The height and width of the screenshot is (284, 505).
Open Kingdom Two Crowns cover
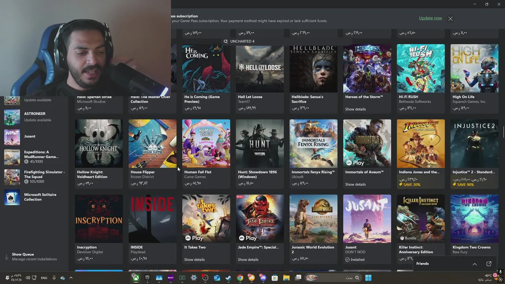point(475,219)
